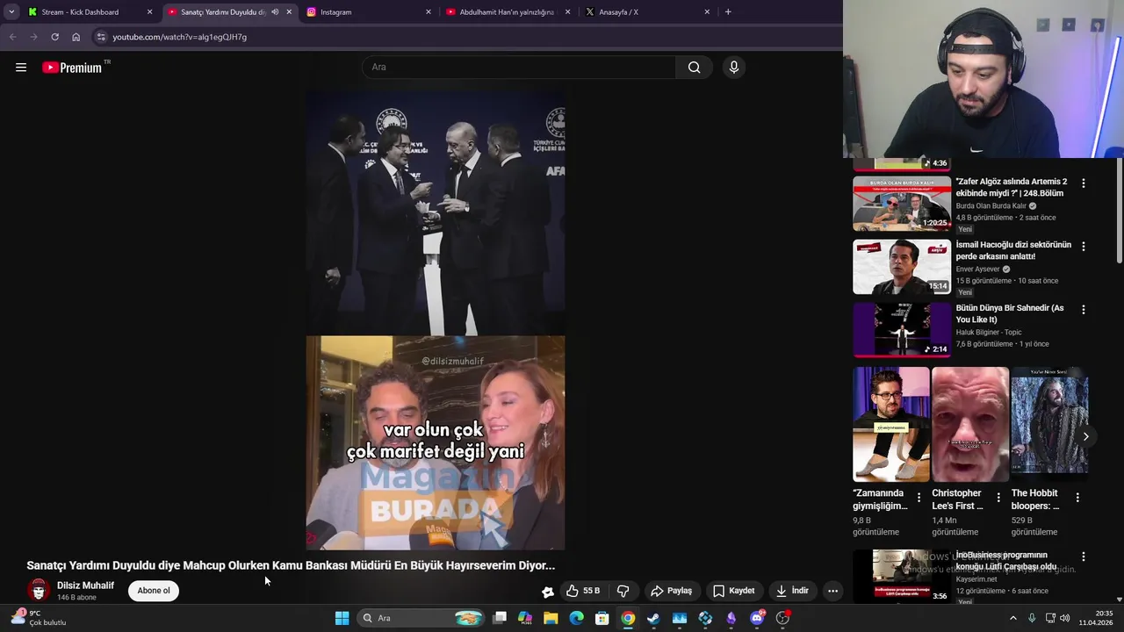Open a new browser tab
1124x632 pixels.
[728, 12]
